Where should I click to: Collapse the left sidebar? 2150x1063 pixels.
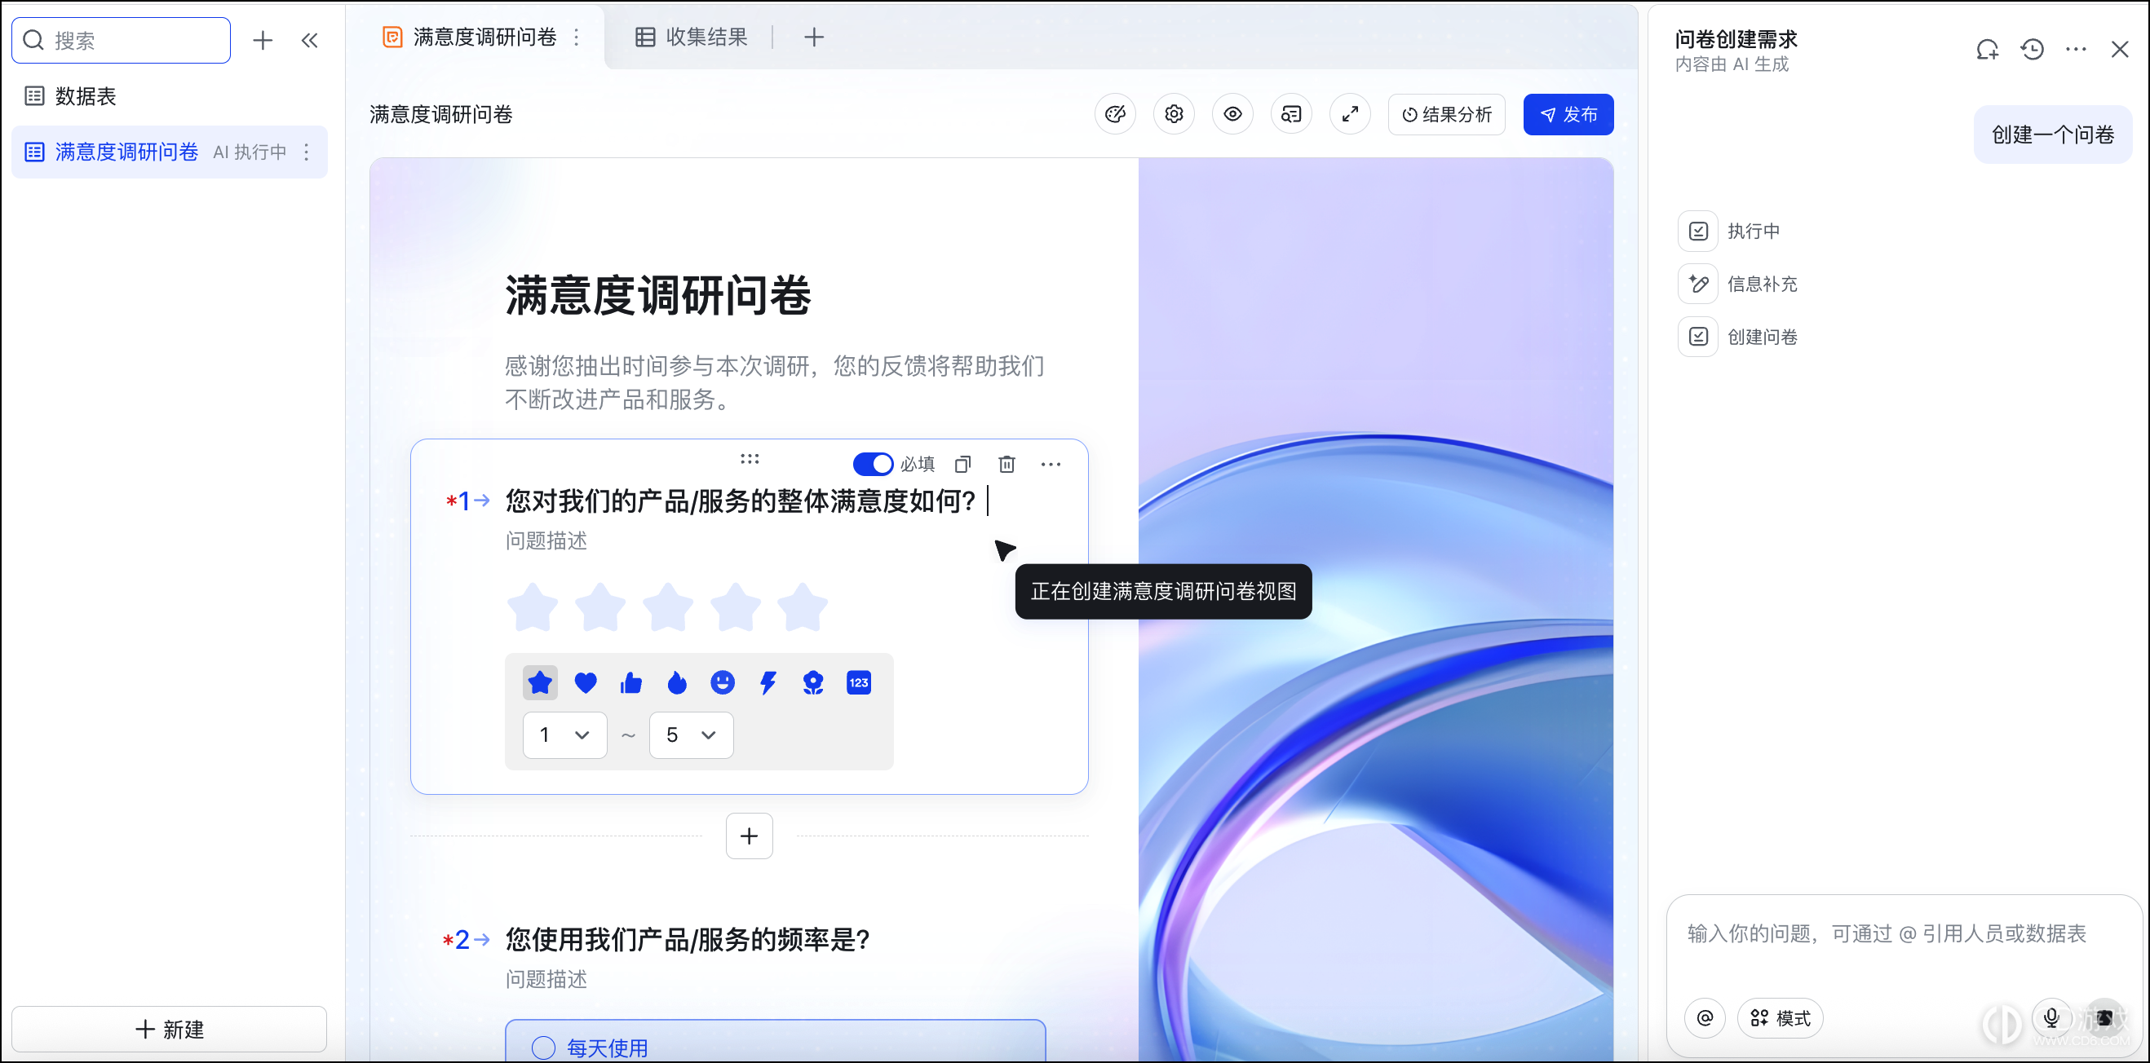click(310, 40)
